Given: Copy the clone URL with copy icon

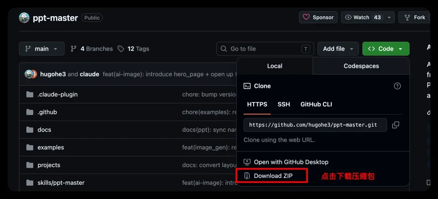Looking at the screenshot, I should (x=395, y=125).
